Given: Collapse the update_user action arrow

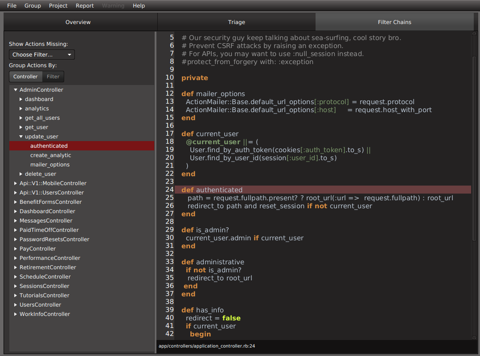Looking at the screenshot, I should pyautogui.click(x=21, y=137).
